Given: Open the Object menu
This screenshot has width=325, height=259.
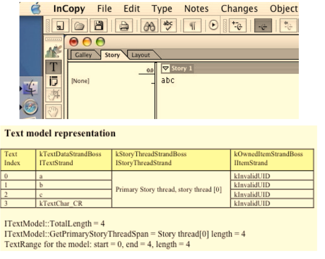Looking at the screenshot, I should click(284, 9).
